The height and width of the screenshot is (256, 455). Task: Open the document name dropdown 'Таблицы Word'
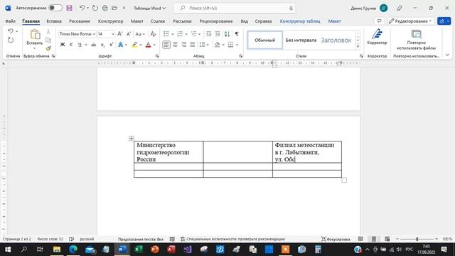149,8
